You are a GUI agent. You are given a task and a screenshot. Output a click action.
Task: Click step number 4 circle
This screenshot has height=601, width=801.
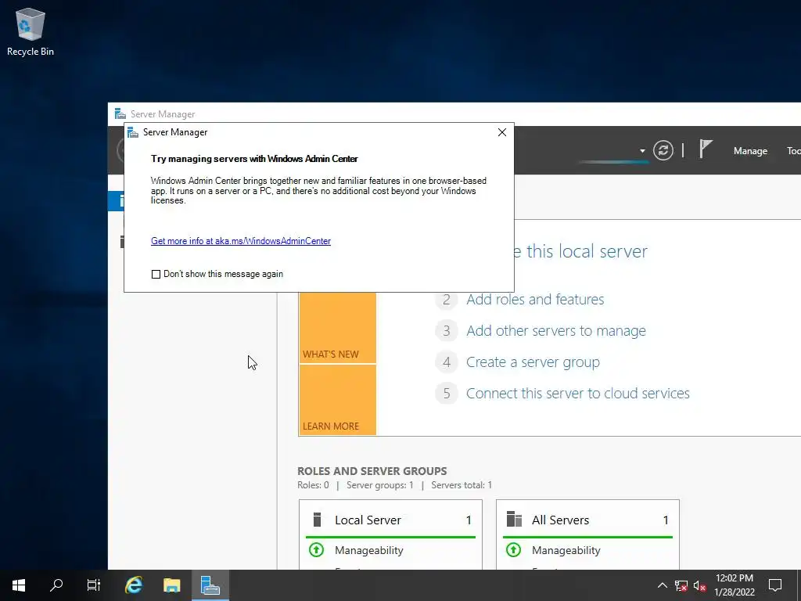(447, 362)
